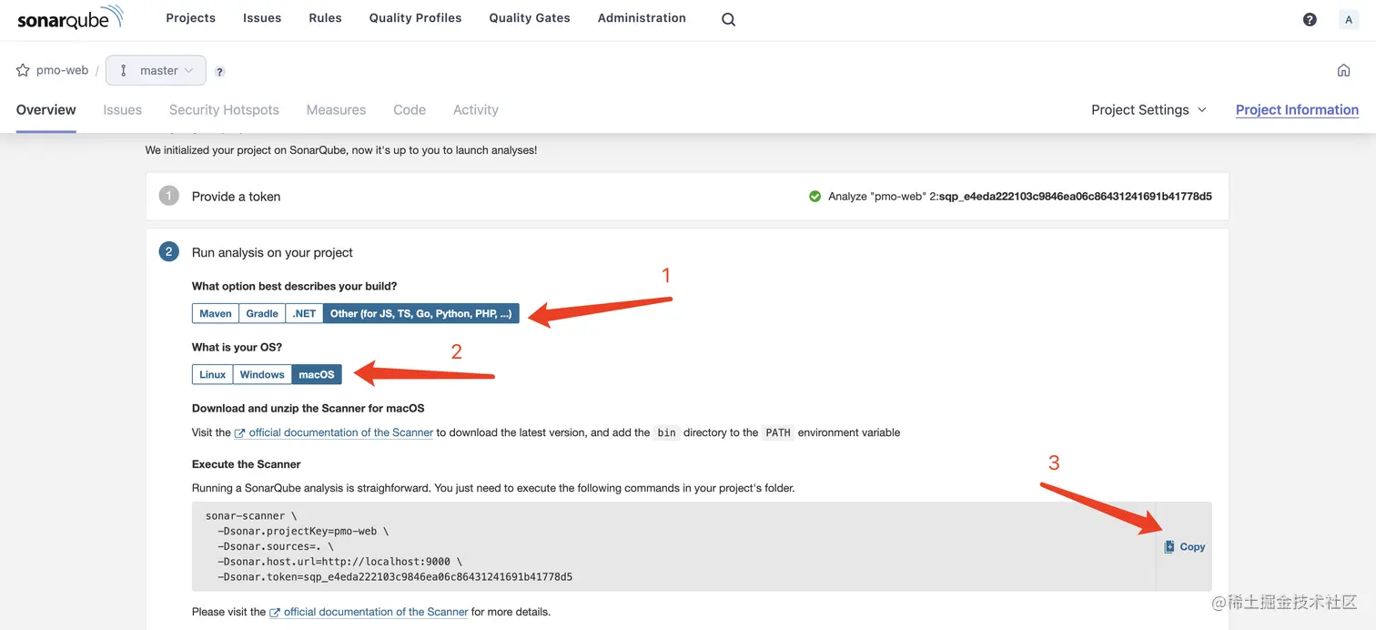
Task: Select Other (for JS, TS, Go, Python, PHP) option
Action: (x=421, y=313)
